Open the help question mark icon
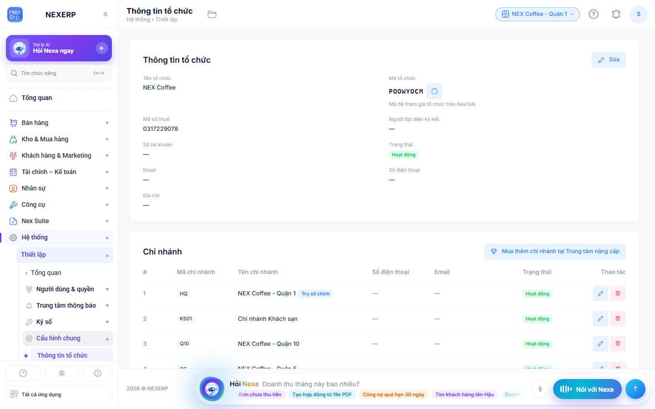The width and height of the screenshot is (655, 409). pos(594,14)
